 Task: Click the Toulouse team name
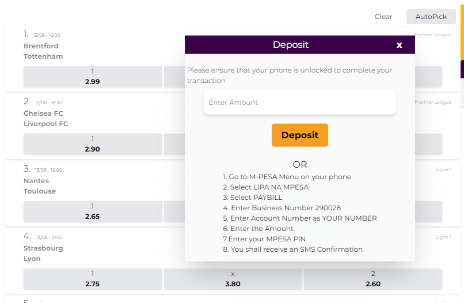point(39,191)
